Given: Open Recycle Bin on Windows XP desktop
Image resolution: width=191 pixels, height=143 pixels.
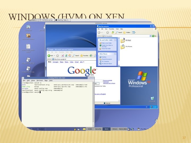Looking at the screenshot, I should (152, 99).
